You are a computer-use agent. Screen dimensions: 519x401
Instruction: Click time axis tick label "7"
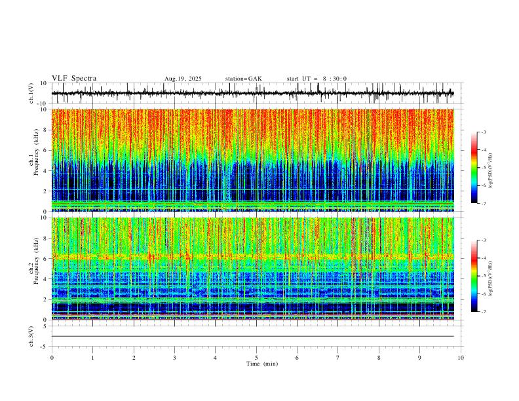[x=338, y=358]
